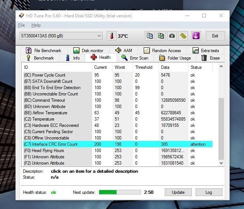Screen dimensions: 244x209
Task: Select the (F1) Unknown Attribute row
Action: point(118,157)
